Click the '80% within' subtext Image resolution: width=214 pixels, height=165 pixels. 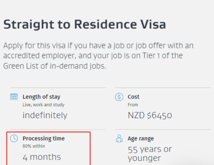click(34, 146)
